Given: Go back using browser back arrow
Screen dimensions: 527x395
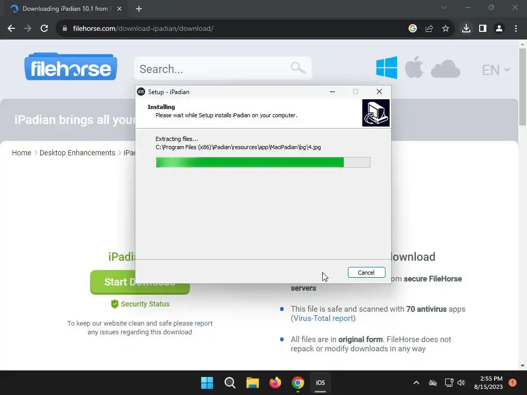Looking at the screenshot, I should click(x=11, y=29).
